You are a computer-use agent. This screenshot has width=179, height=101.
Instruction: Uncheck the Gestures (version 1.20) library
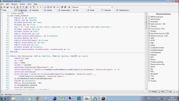tap(149, 36)
